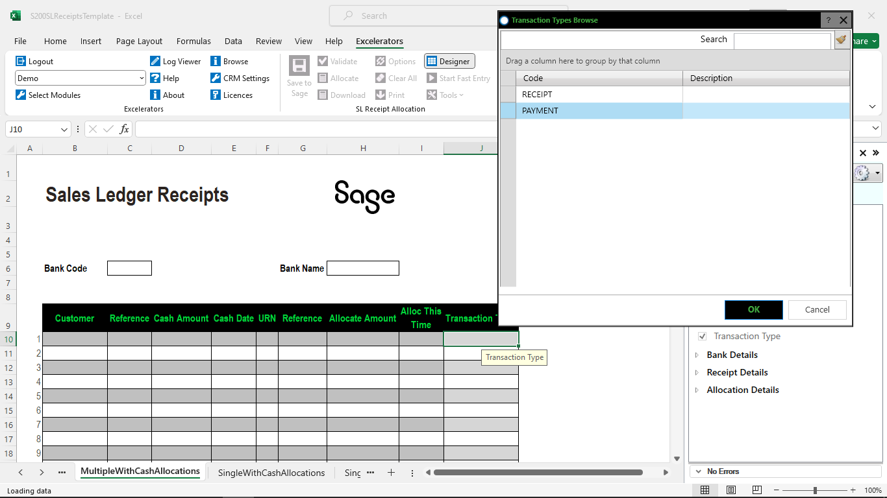The image size is (887, 498).
Task: Switch to Page Break Preview icon
Action: coord(757,490)
